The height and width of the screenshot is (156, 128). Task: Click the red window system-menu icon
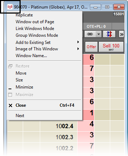(10, 7)
